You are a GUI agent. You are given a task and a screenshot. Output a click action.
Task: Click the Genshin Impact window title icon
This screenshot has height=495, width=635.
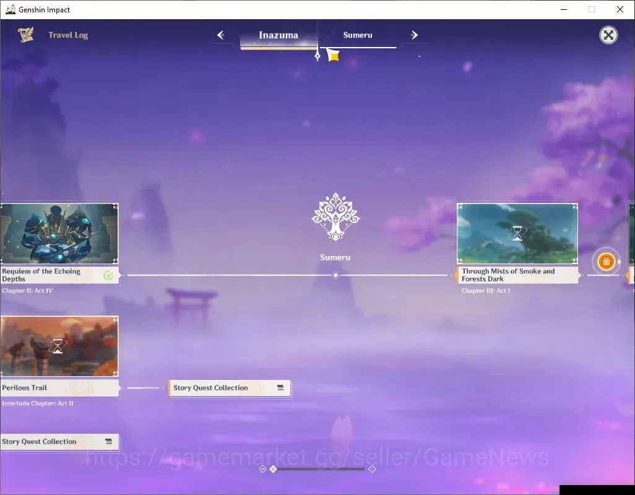(x=10, y=9)
